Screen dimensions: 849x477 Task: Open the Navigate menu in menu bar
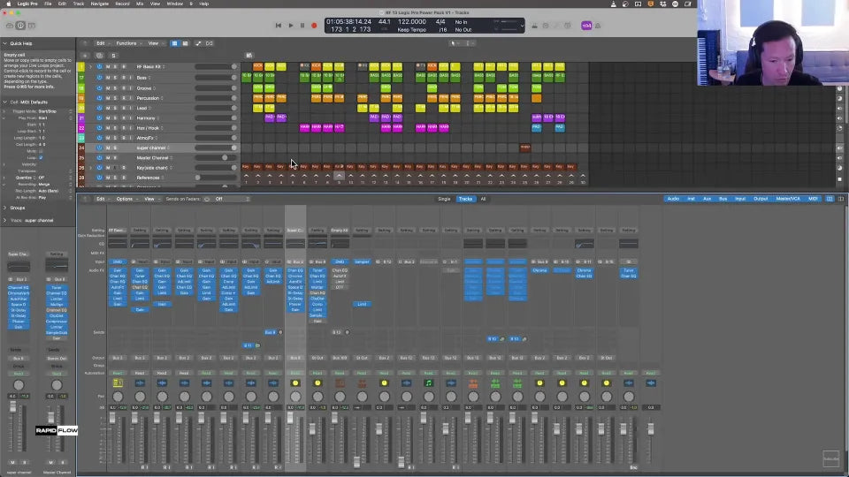pyautogui.click(x=100, y=4)
